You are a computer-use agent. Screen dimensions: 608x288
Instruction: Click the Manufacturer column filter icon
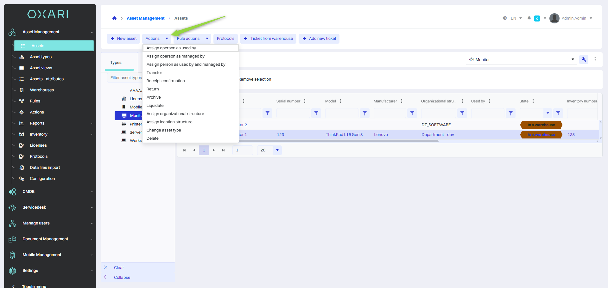[412, 113]
